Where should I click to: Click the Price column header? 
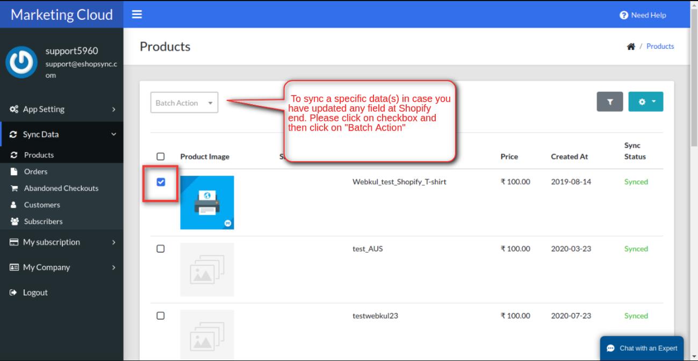click(x=509, y=157)
